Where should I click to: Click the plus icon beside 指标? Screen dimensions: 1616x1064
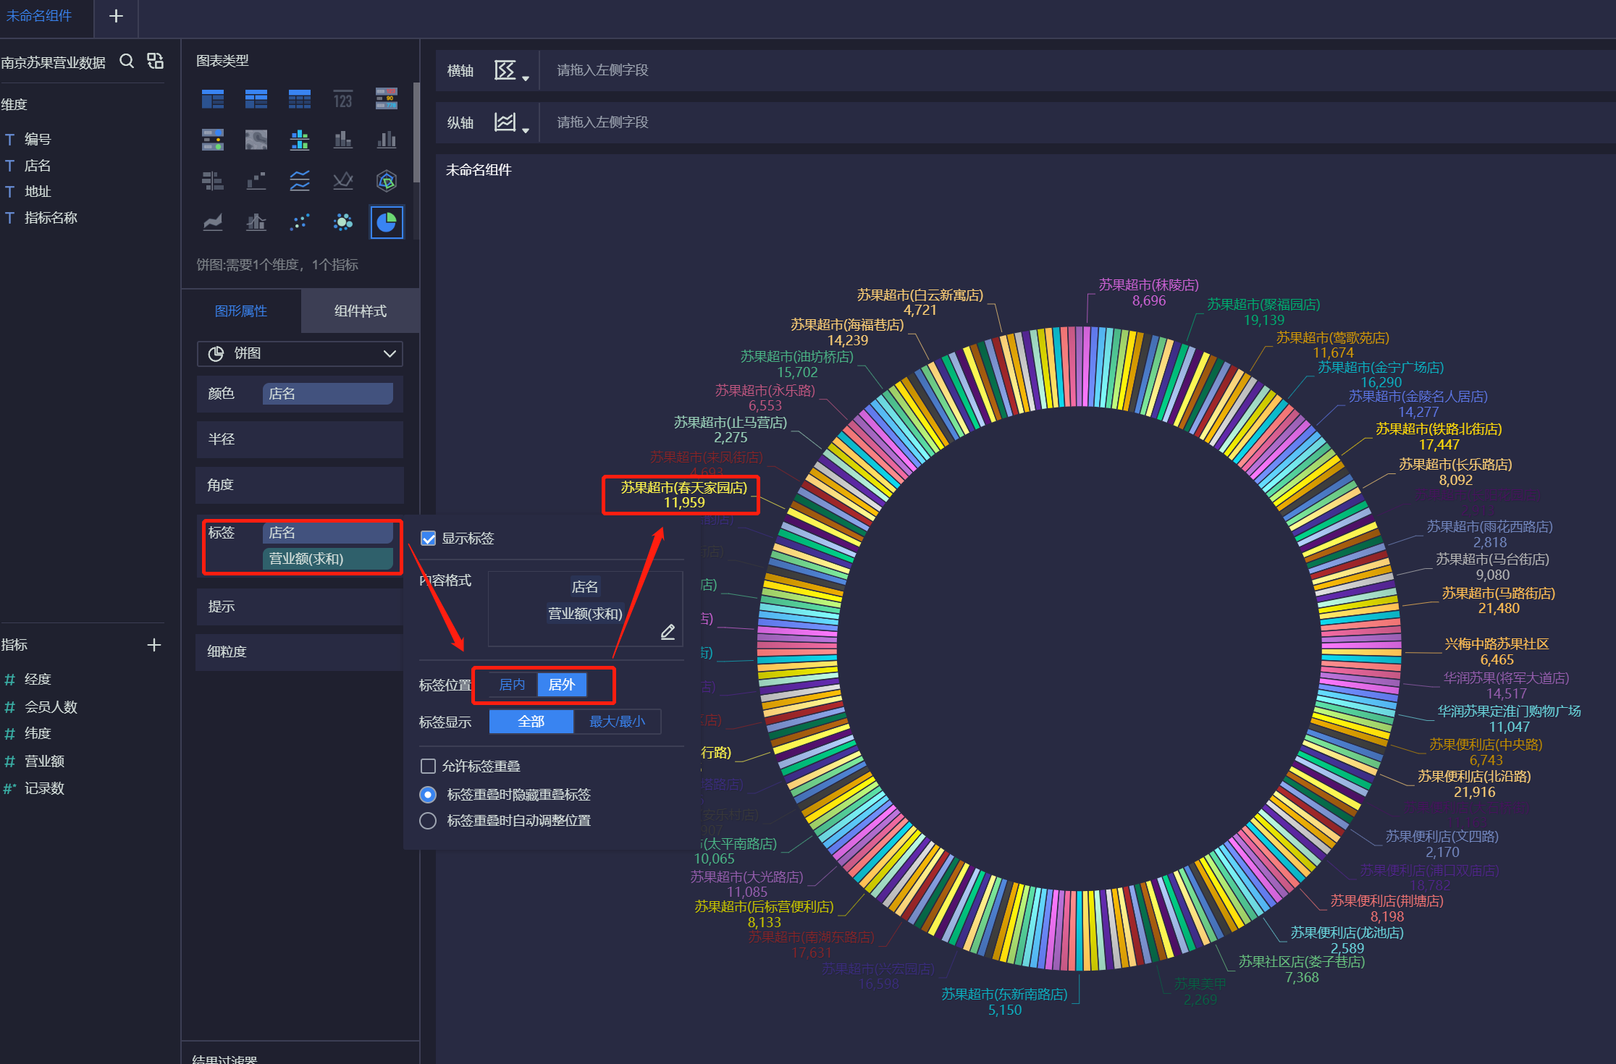click(x=154, y=645)
